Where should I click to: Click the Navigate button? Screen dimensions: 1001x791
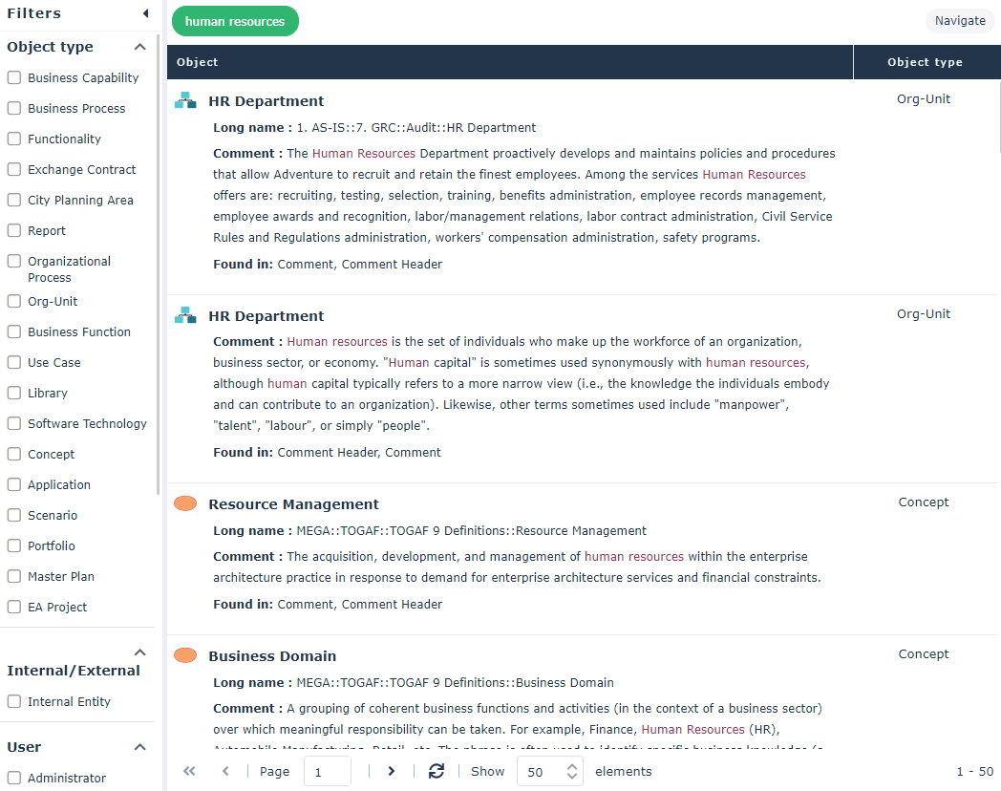959,21
